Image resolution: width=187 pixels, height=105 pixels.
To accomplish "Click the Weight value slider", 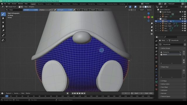I will [31, 10].
